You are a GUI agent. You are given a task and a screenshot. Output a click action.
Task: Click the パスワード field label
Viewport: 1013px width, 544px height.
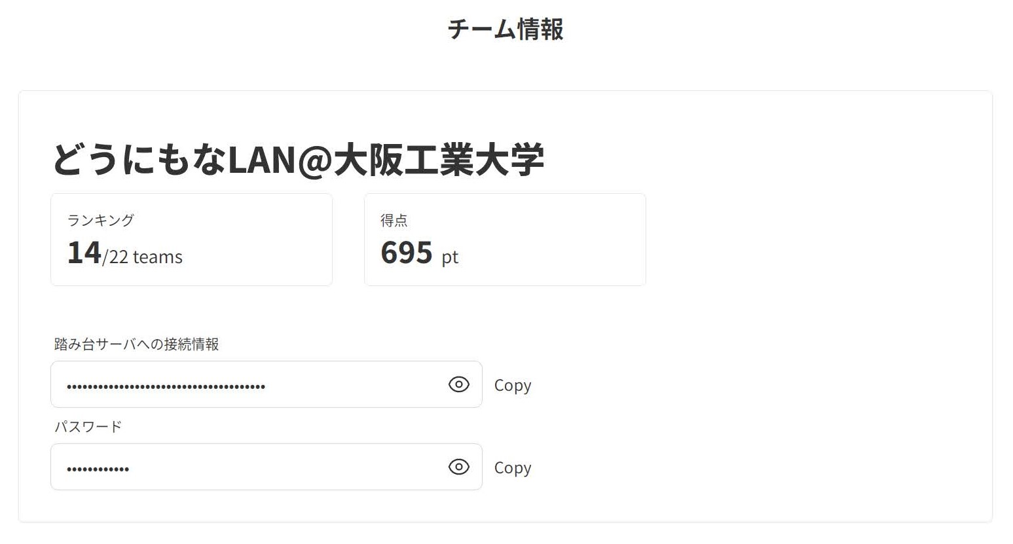point(88,427)
